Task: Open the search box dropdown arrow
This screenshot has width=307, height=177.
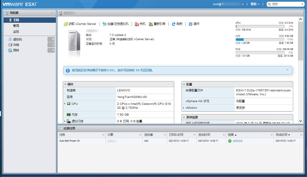Action: (x=302, y=4)
